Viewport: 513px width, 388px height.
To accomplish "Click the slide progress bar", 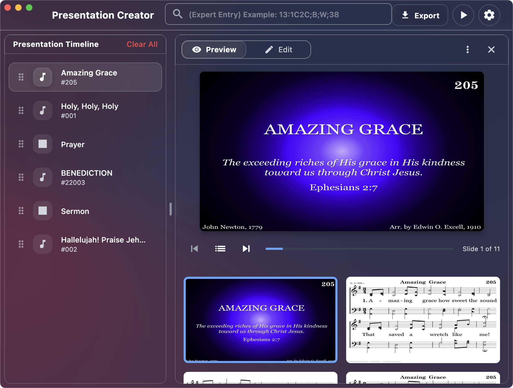I will (359, 248).
